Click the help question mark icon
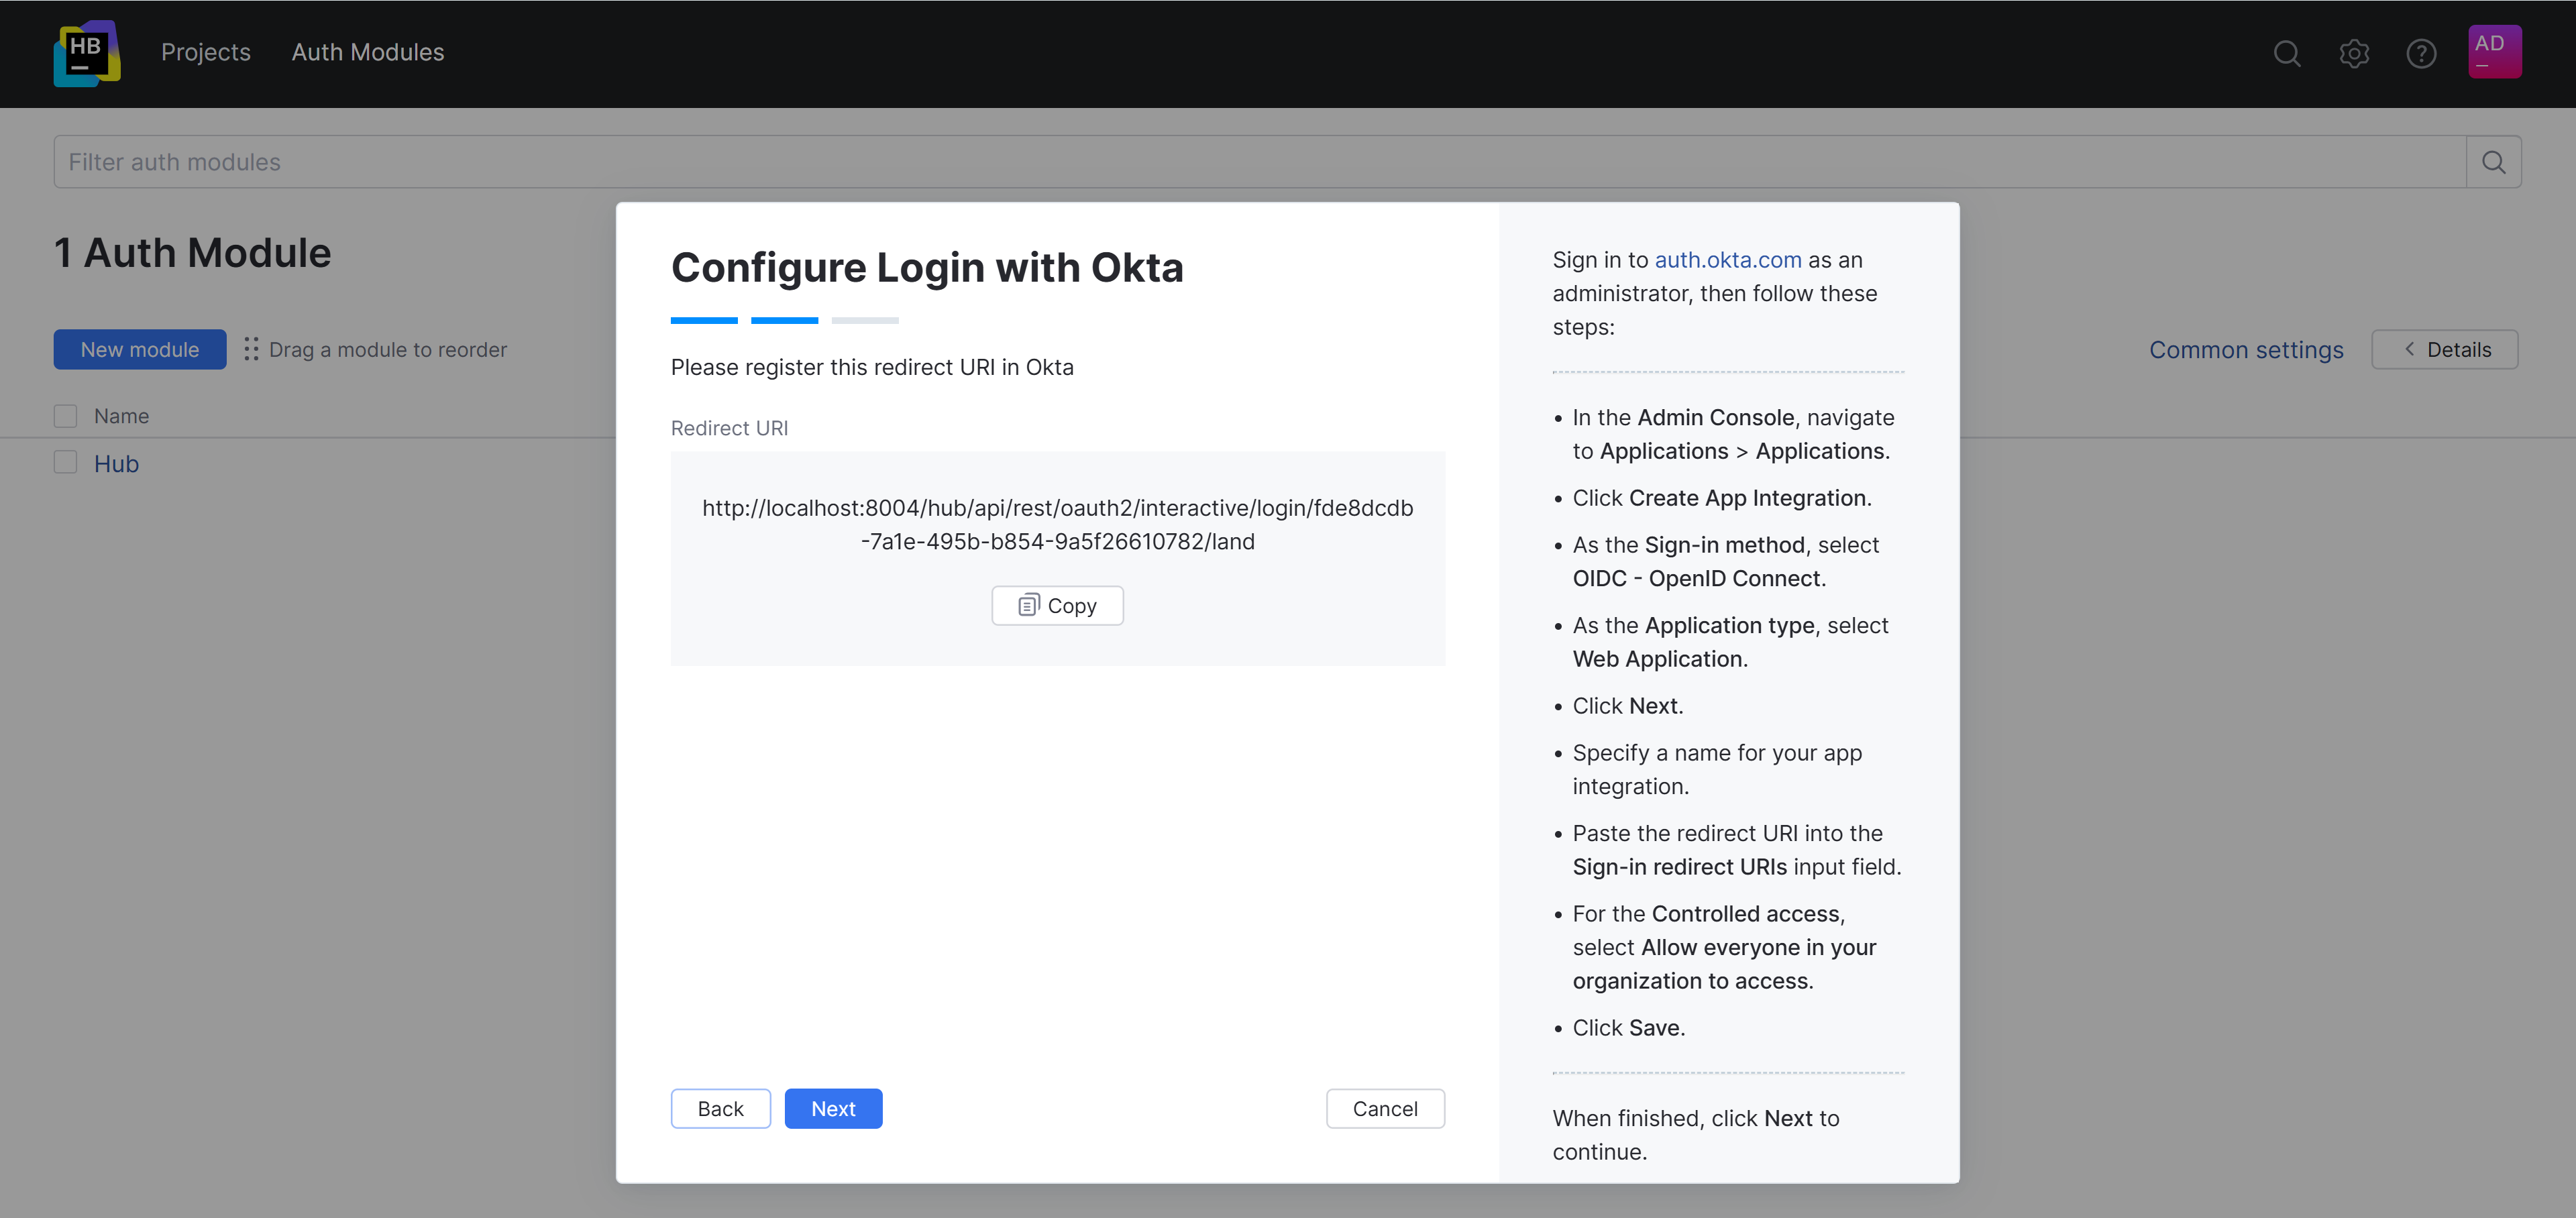 click(x=2421, y=54)
